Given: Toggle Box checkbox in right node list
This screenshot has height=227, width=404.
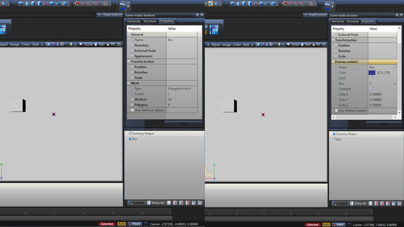Looking at the screenshot, I should (334, 139).
